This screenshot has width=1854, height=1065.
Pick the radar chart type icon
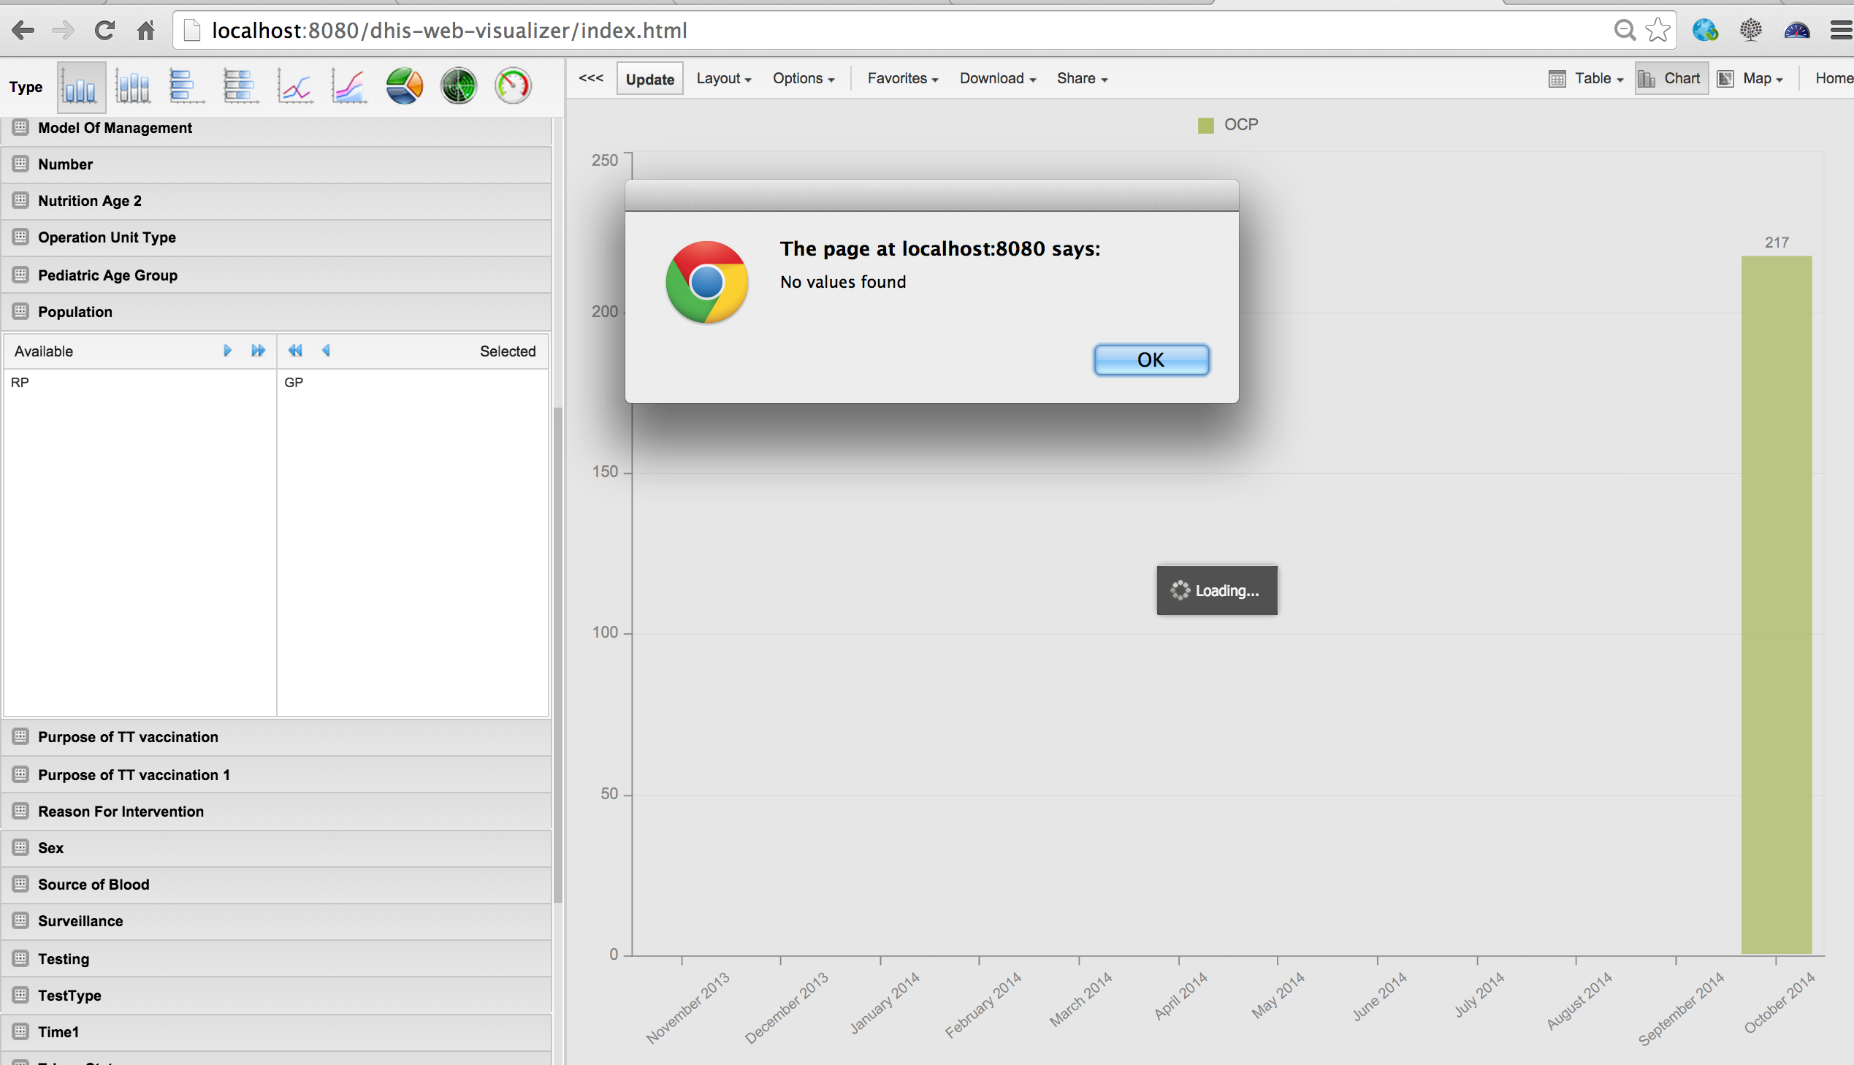(x=459, y=87)
